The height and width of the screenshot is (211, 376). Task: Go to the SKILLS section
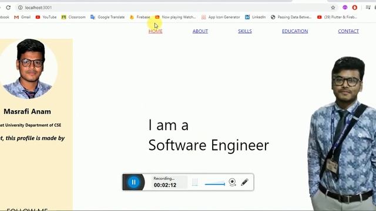click(x=245, y=31)
